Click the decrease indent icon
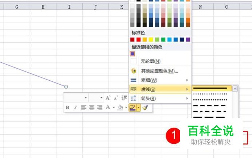Image resolution: width=252 pixels, height=158 pixels. [124, 98]
